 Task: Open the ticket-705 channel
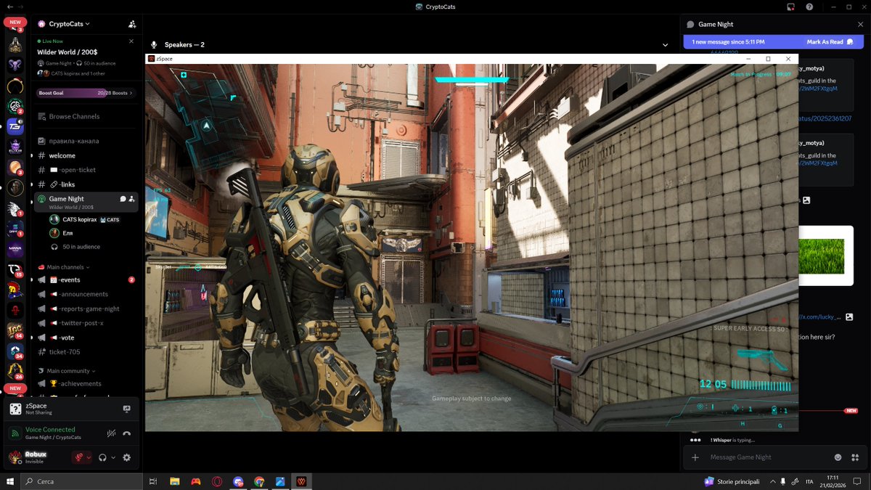tap(86, 352)
